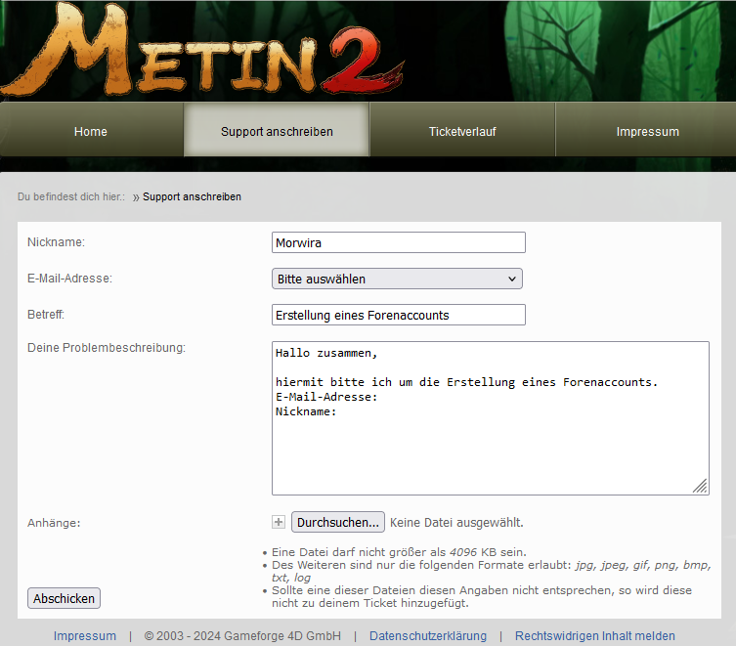The height and width of the screenshot is (646, 736).
Task: Click the 'Du befindest dich hier.:' text
Action: [71, 196]
